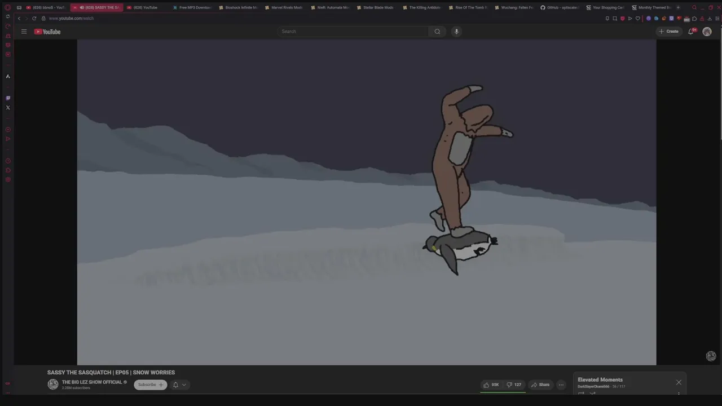Start voice search with the microphone

(456, 32)
